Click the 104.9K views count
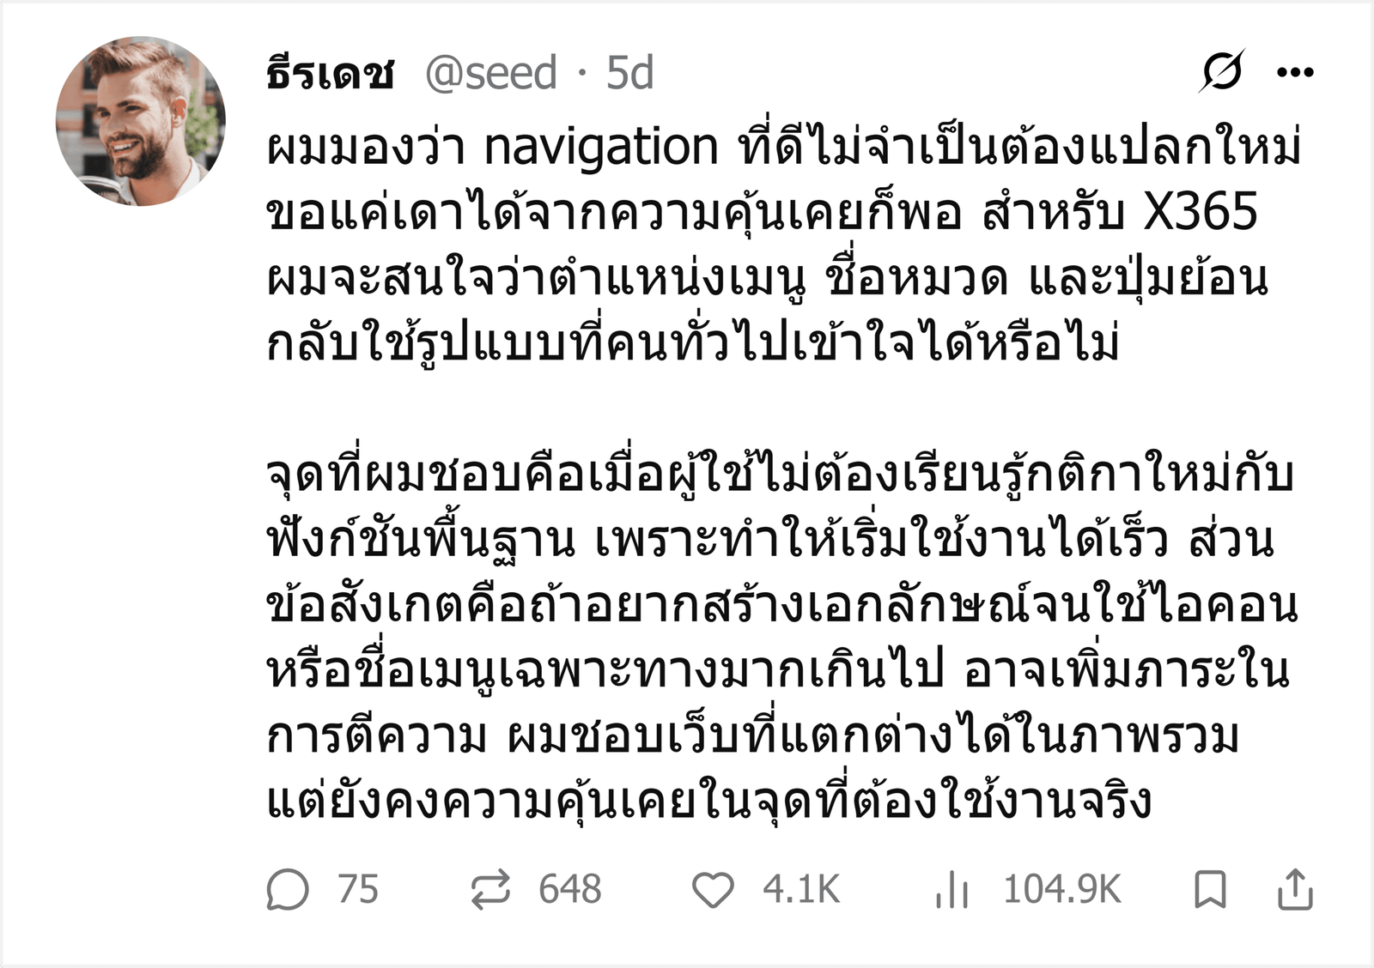This screenshot has width=1374, height=968. tap(1062, 889)
